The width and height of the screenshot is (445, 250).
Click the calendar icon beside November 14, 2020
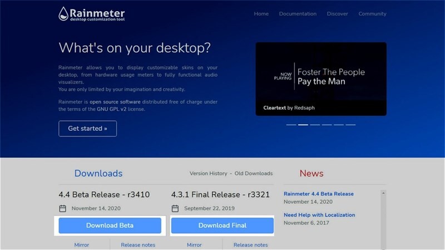[x=63, y=208]
